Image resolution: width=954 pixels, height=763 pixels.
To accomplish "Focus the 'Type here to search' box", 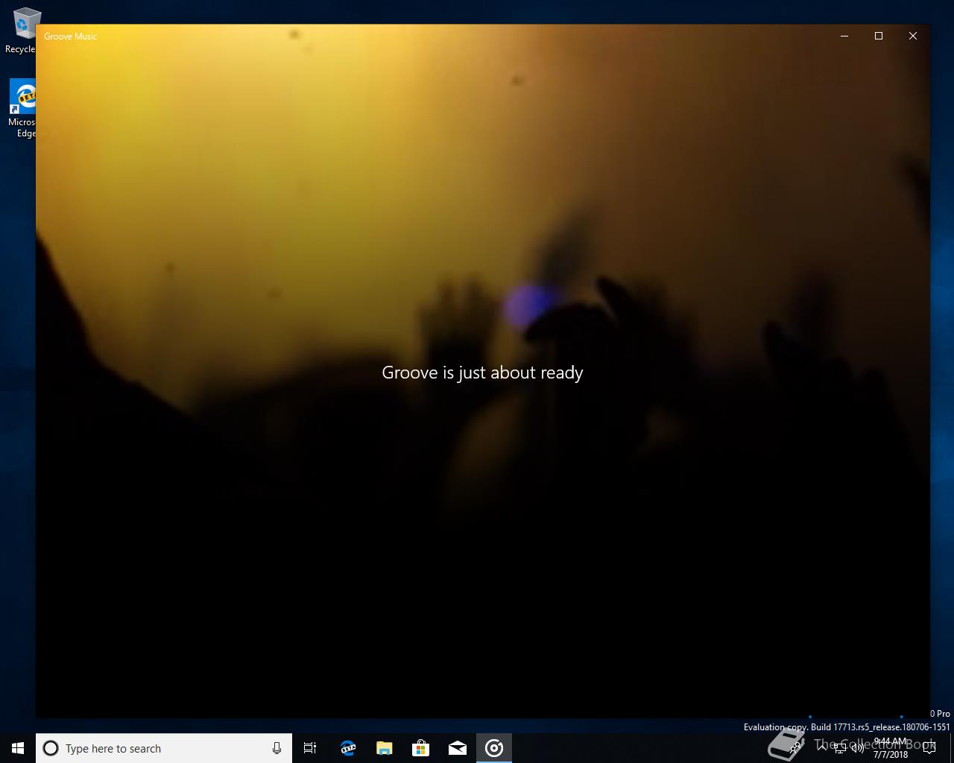I will pyautogui.click(x=164, y=748).
